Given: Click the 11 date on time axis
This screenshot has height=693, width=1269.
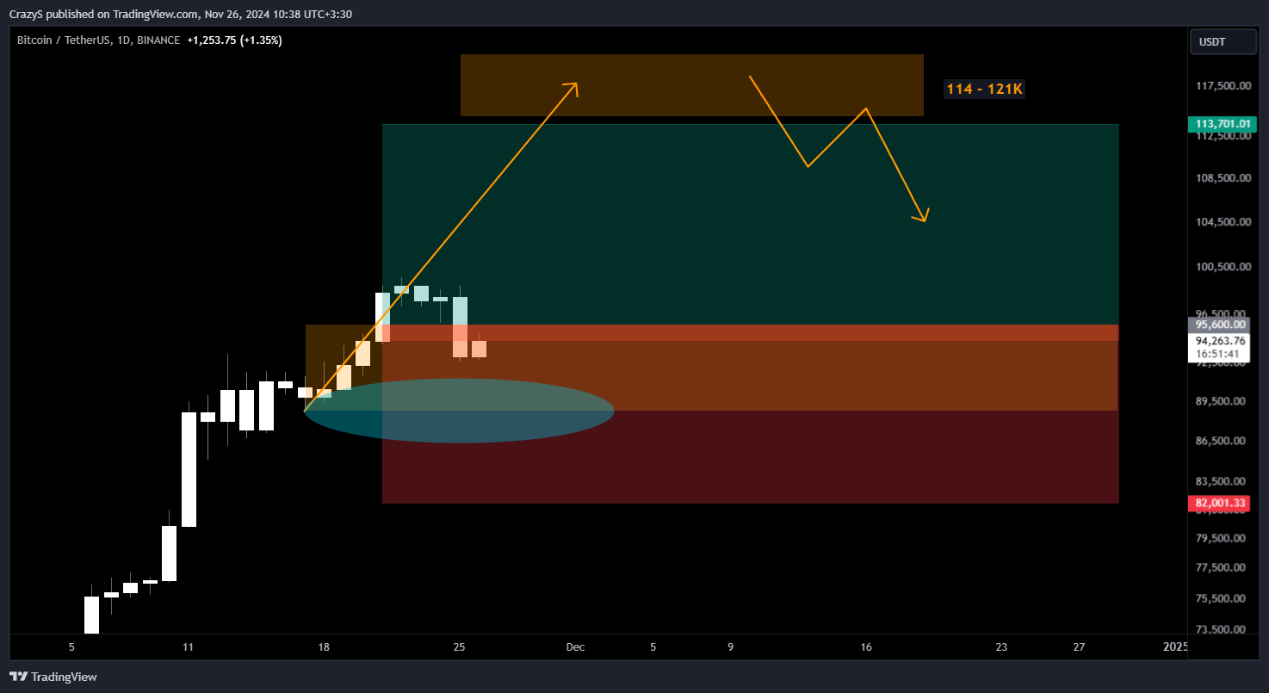Looking at the screenshot, I should [188, 647].
